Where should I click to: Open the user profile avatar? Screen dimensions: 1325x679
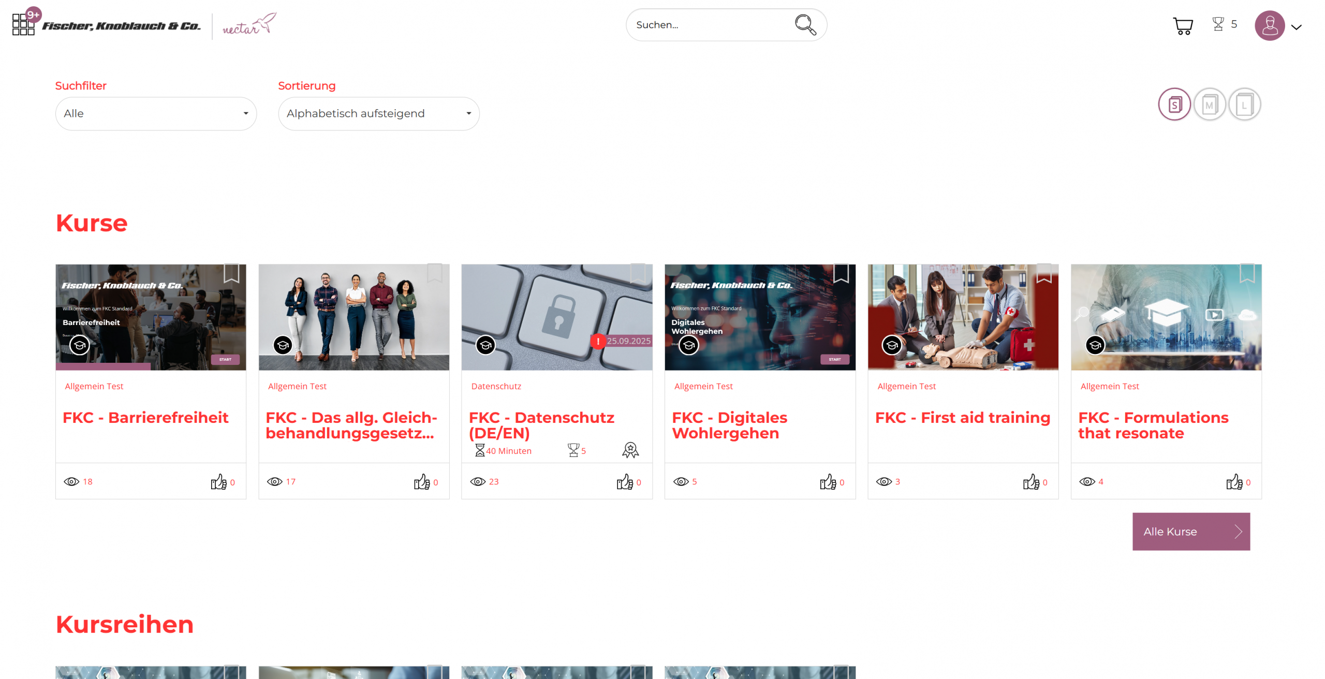tap(1269, 25)
